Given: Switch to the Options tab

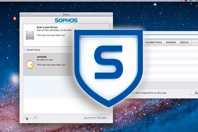Looking at the screenshot, I should pyautogui.click(x=184, y=42).
